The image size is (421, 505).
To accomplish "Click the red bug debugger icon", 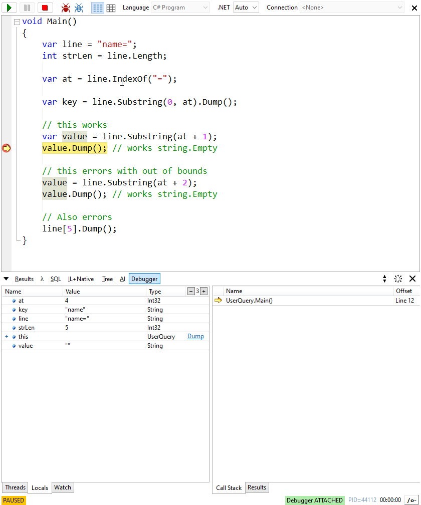I will (66, 8).
